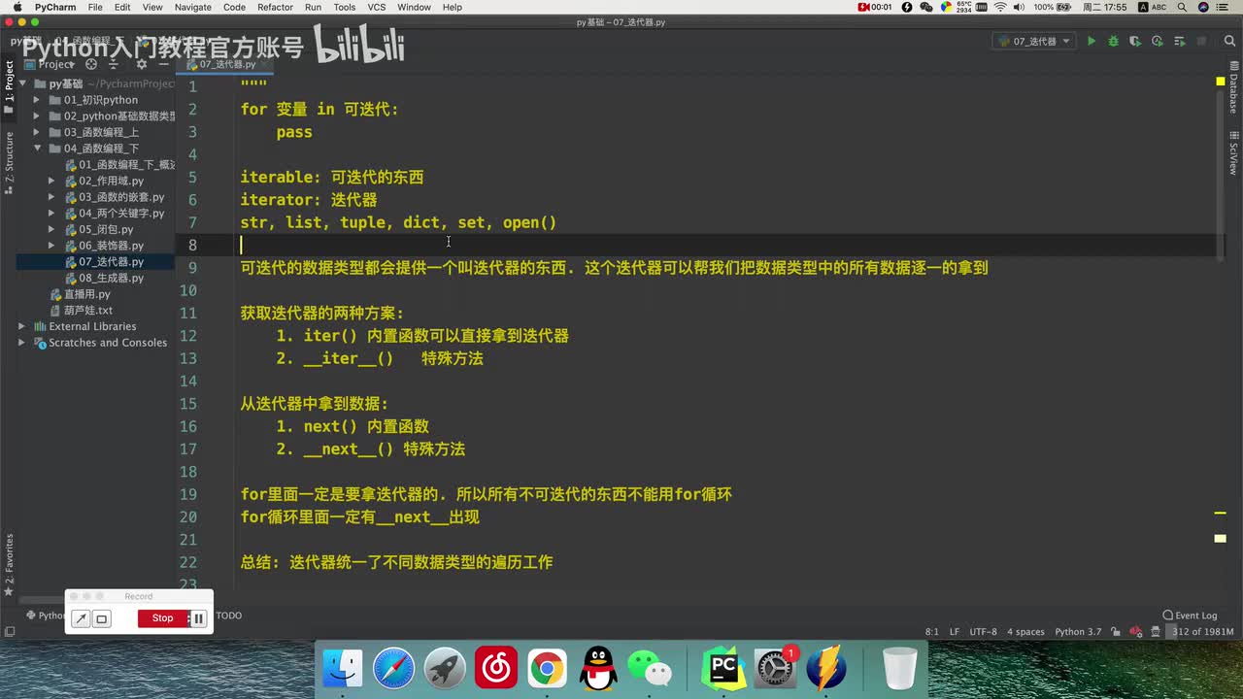Select the rectangle tool in Record window
This screenshot has height=699, width=1243.
pos(102,618)
